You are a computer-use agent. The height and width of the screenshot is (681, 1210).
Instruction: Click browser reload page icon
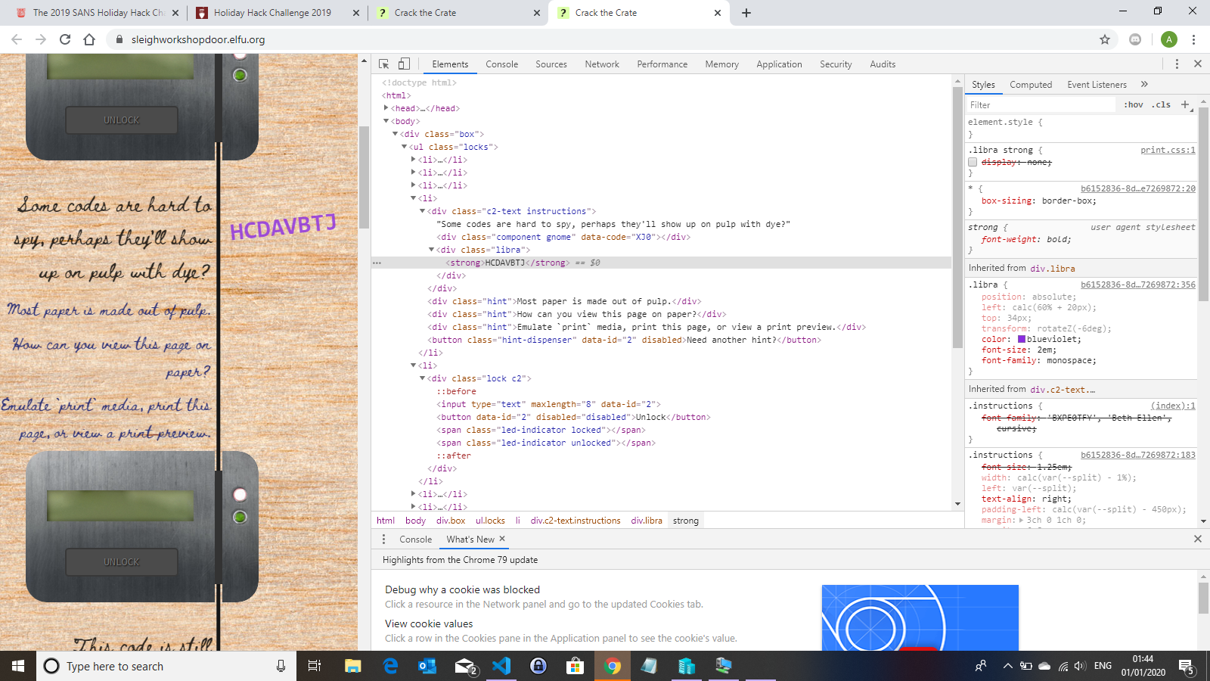point(65,39)
